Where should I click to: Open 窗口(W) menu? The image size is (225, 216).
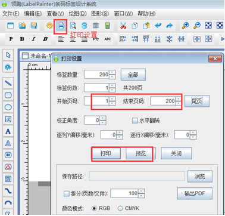(123, 14)
